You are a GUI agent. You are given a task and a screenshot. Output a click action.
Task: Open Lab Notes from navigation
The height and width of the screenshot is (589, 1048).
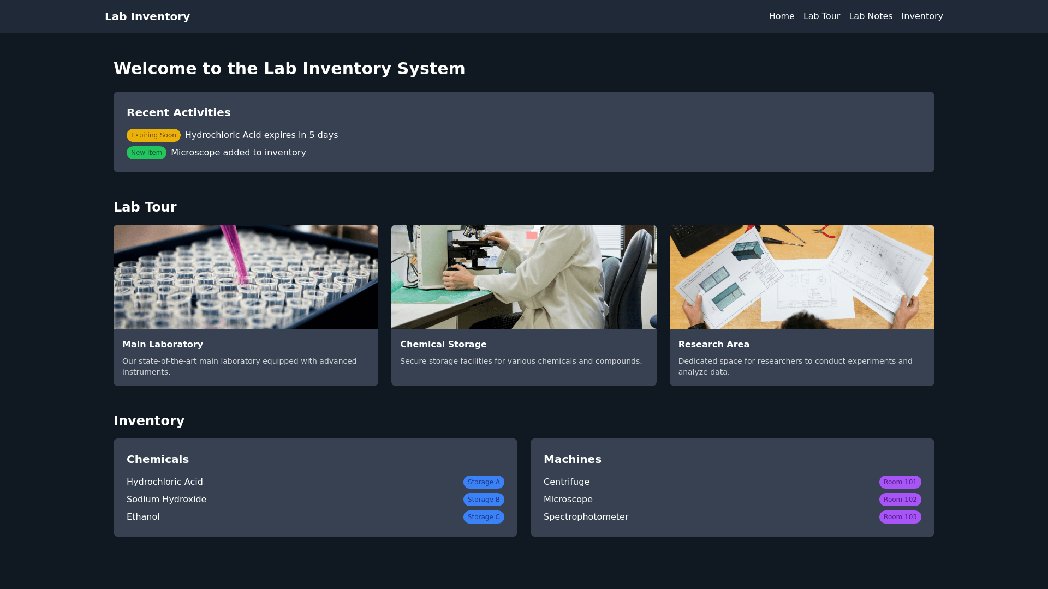click(x=871, y=16)
